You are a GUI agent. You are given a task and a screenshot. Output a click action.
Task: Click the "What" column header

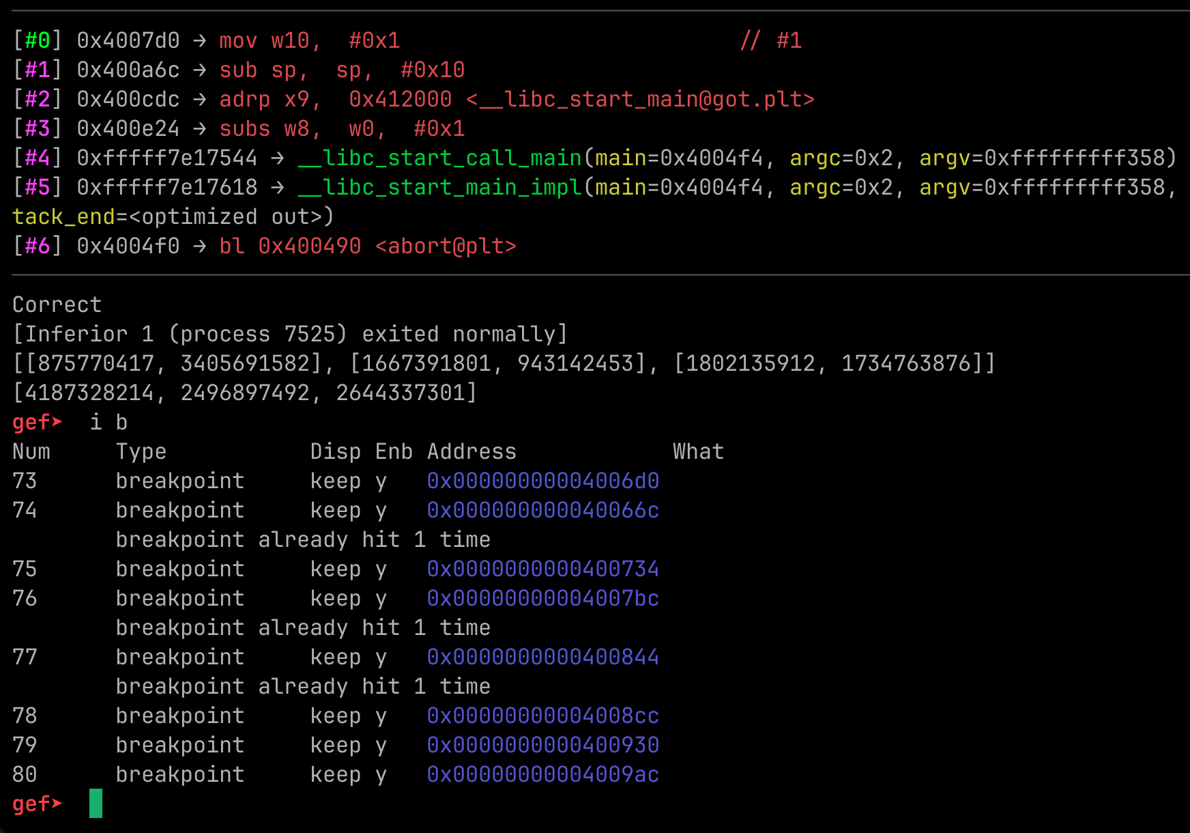(x=698, y=451)
